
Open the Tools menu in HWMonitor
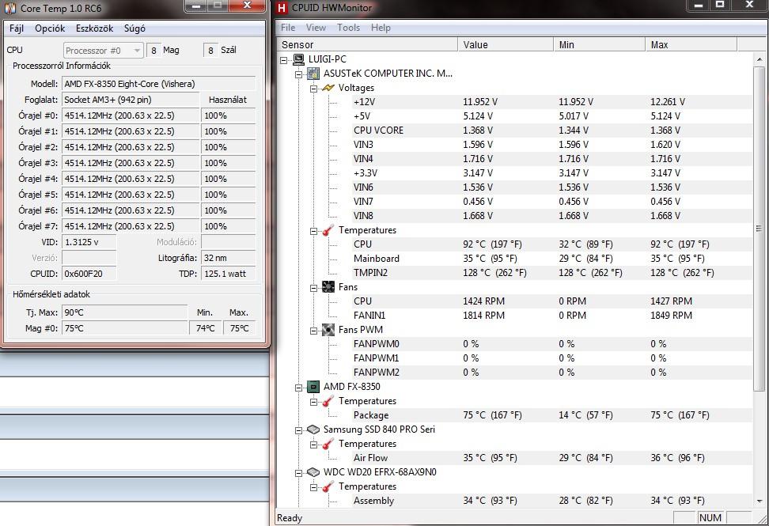coord(349,28)
